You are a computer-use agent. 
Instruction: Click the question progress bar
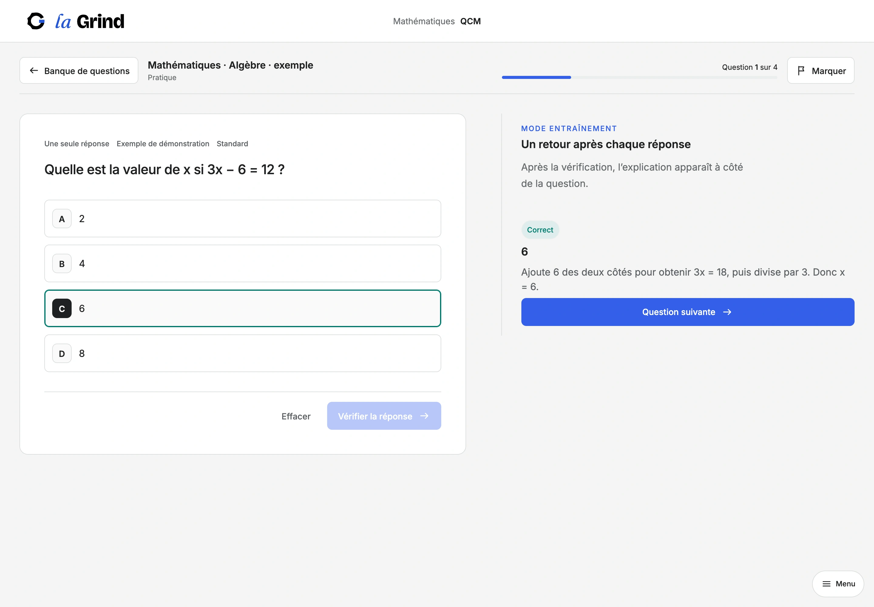(639, 77)
